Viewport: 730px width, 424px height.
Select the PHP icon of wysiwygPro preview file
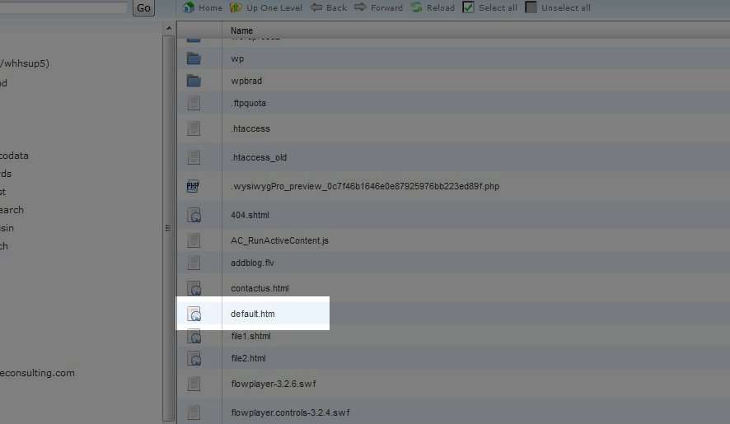tap(194, 186)
